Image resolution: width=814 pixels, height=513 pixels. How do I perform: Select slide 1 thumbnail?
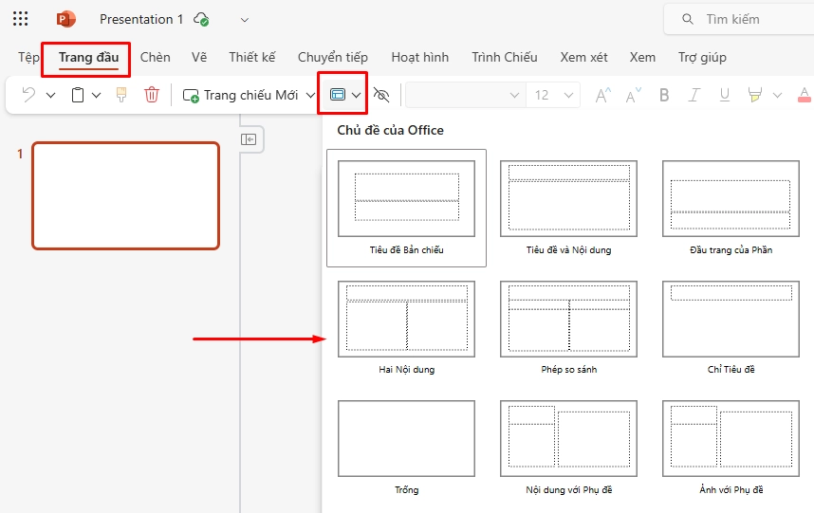[125, 196]
